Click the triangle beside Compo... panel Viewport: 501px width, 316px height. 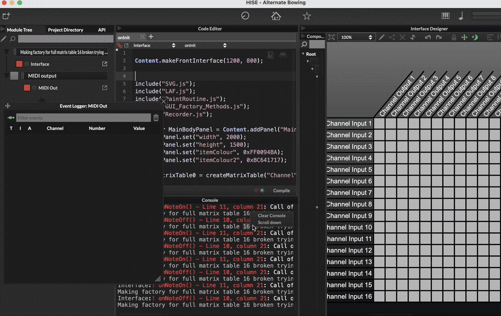pyautogui.click(x=303, y=36)
